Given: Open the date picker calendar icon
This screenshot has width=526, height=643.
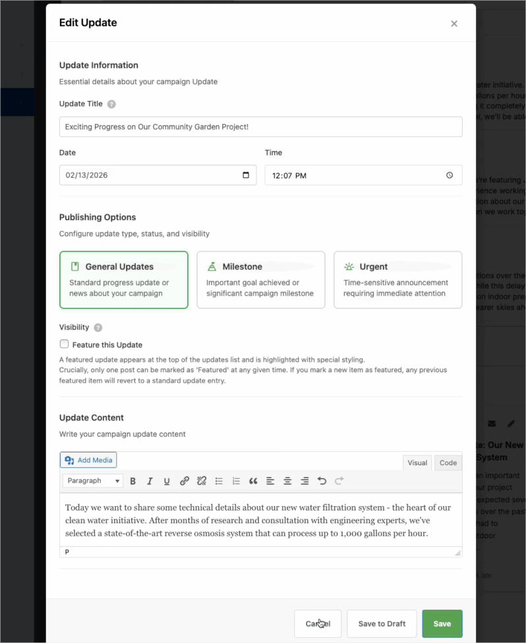Looking at the screenshot, I should pyautogui.click(x=246, y=175).
